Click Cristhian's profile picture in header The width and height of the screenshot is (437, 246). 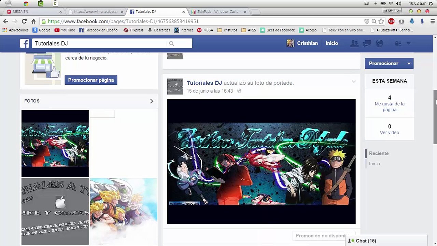[290, 43]
